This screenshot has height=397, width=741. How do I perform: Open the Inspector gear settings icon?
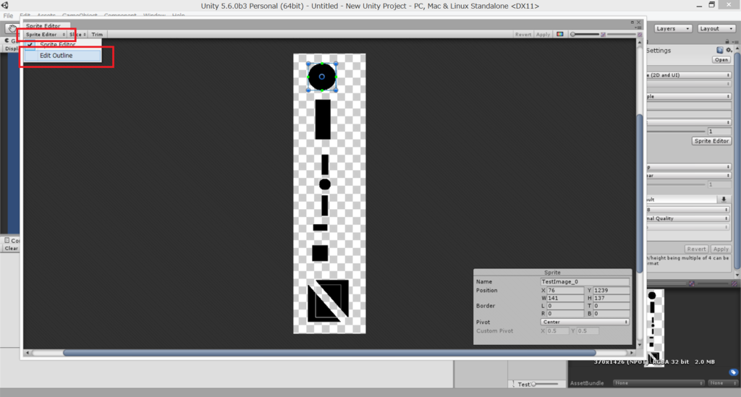[729, 50]
